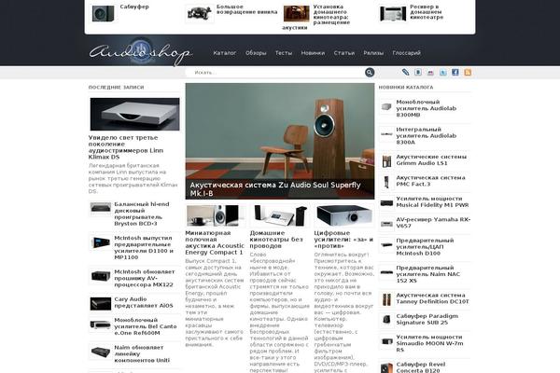Click the Цифровые усилители article image
560x373 pixels.
[343, 215]
